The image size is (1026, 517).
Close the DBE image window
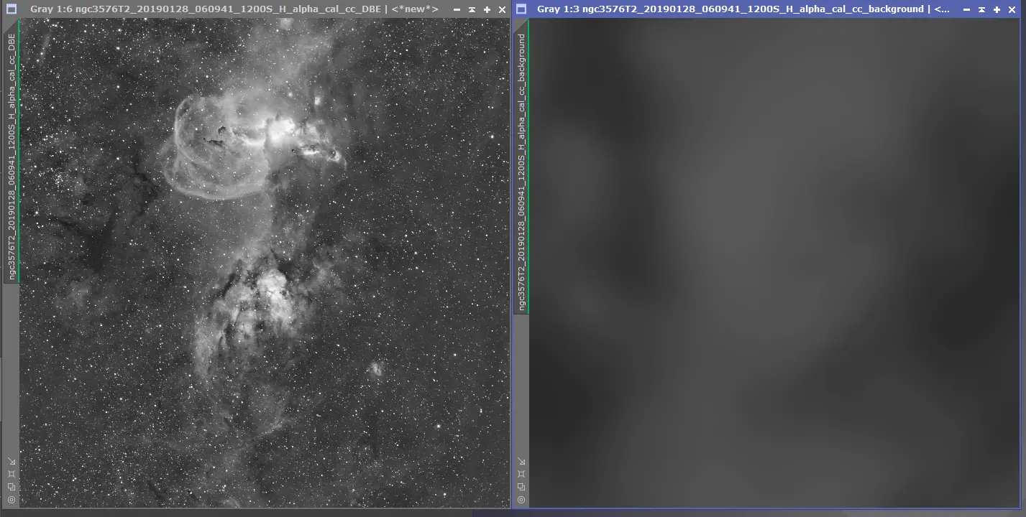tap(502, 9)
